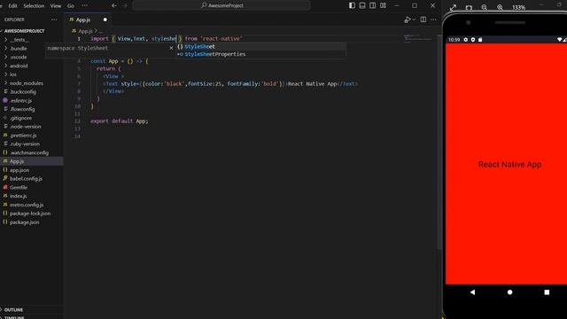
Task: Tap settings gear in emulator status bar
Action: tap(465, 39)
